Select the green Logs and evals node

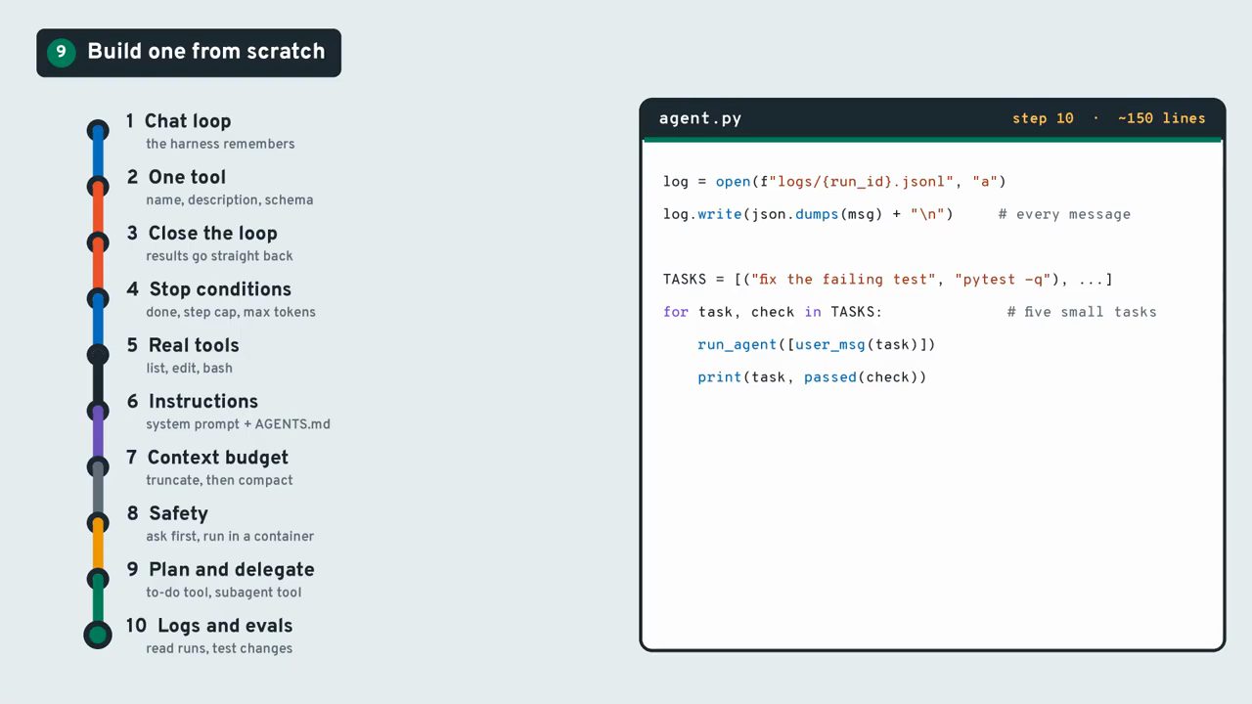[x=98, y=636]
